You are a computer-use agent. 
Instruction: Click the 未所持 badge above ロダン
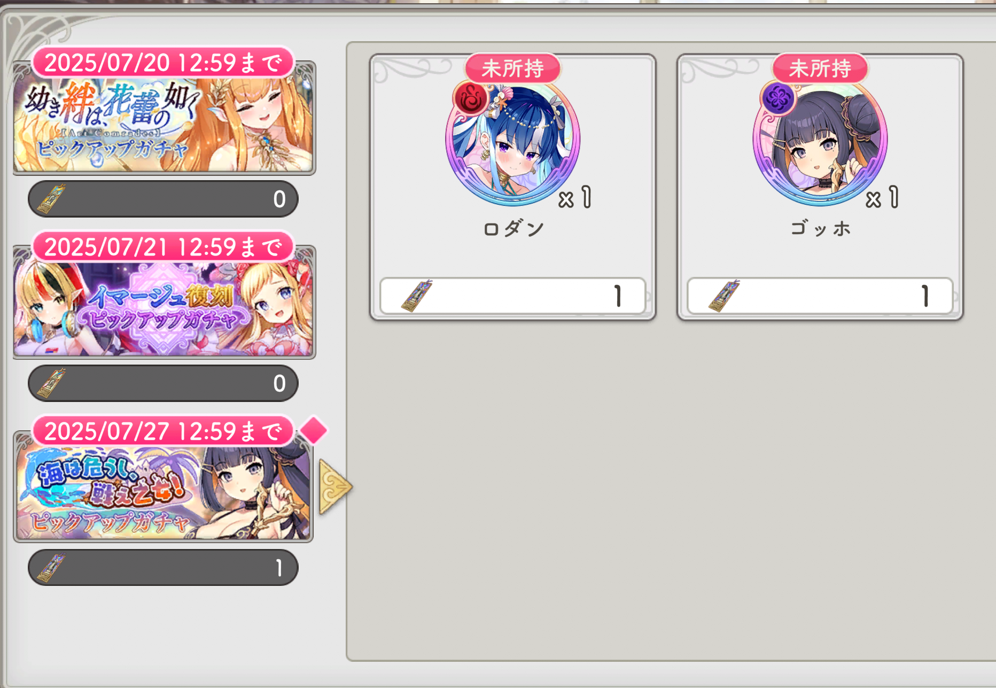click(x=513, y=68)
